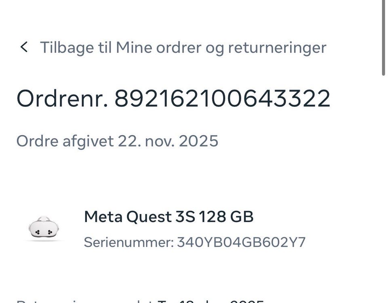
Task: Click the serial number 340YB04GB602Y7
Action: (x=241, y=242)
